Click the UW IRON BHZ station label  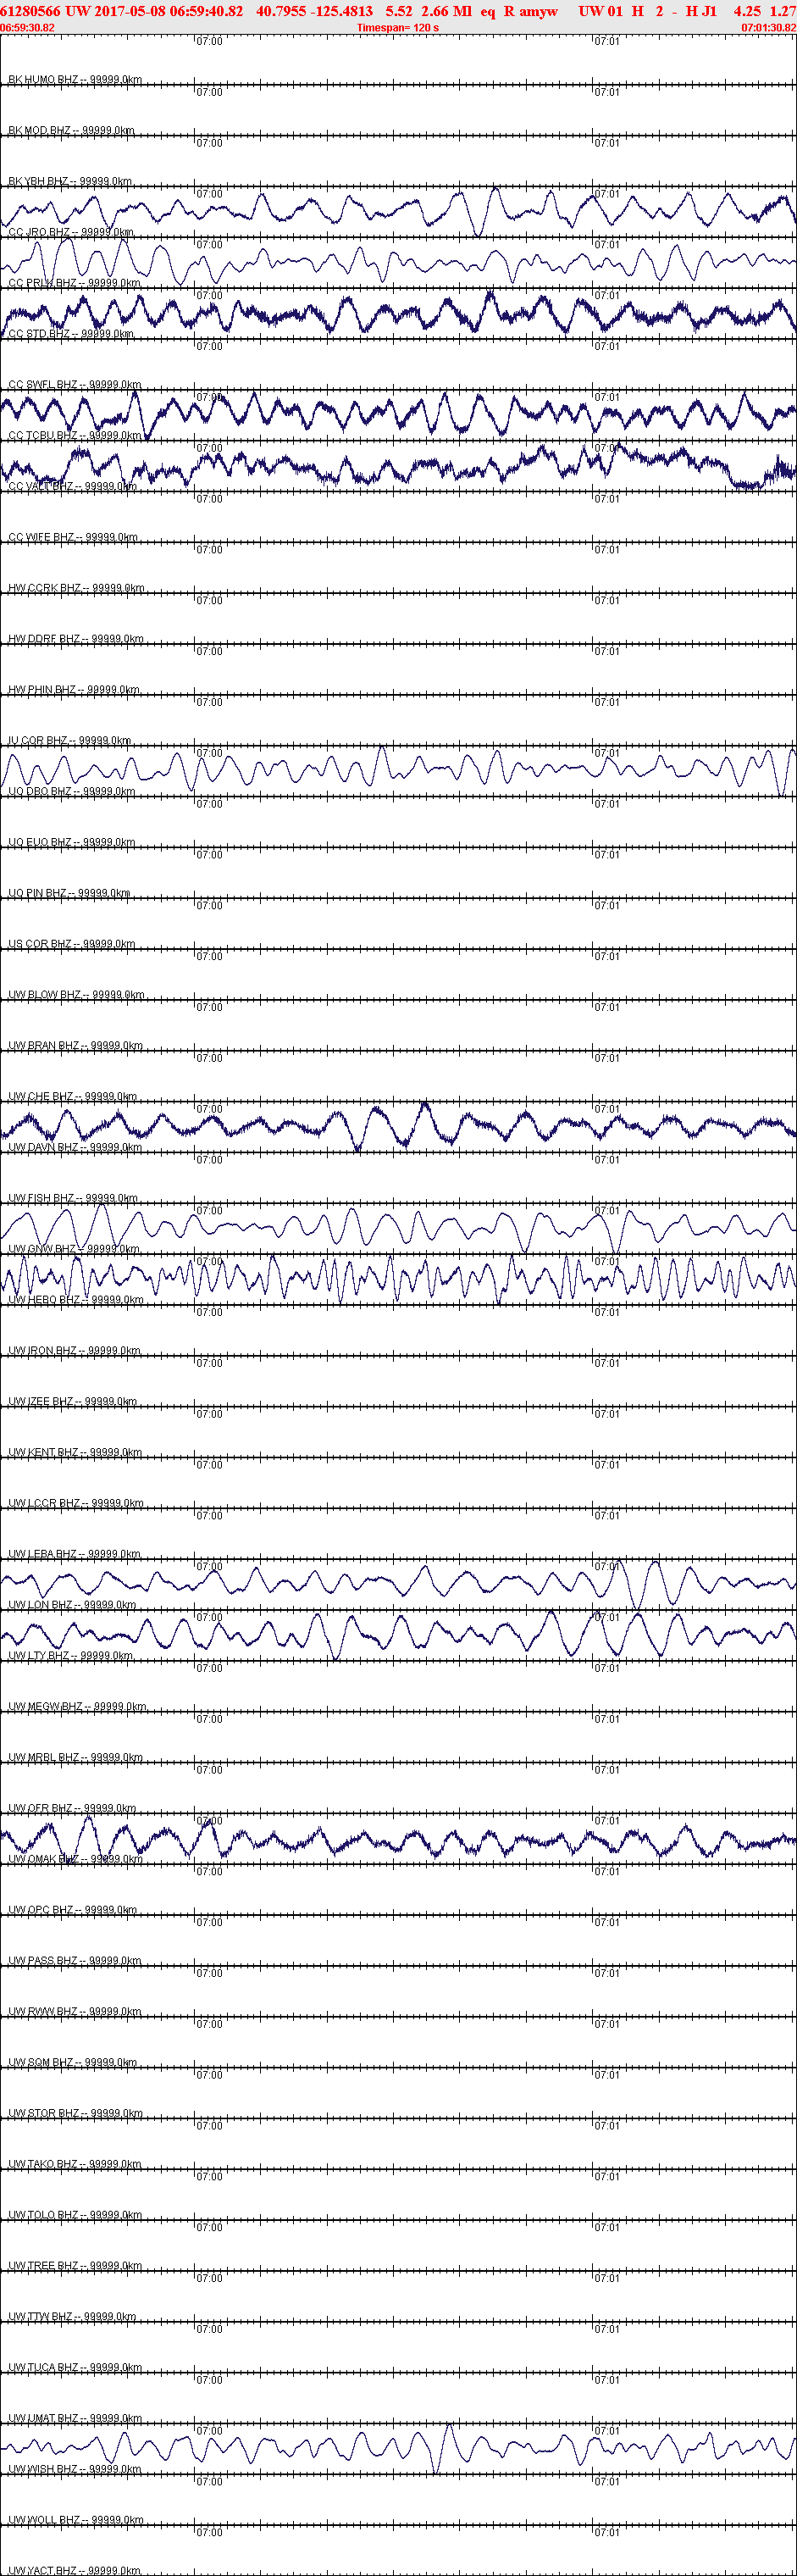coord(75,1351)
